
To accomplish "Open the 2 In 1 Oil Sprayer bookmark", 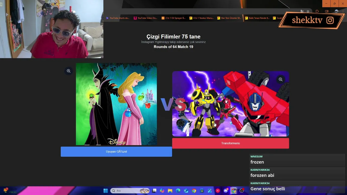I will (x=173, y=18).
